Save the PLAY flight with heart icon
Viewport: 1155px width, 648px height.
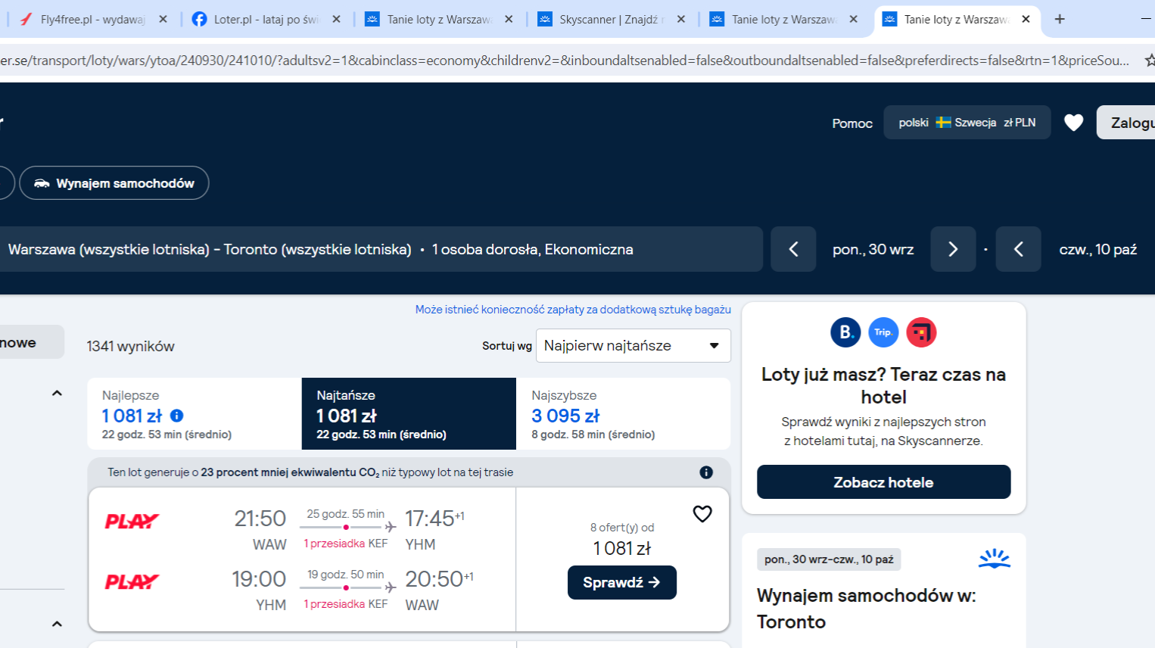coord(702,514)
